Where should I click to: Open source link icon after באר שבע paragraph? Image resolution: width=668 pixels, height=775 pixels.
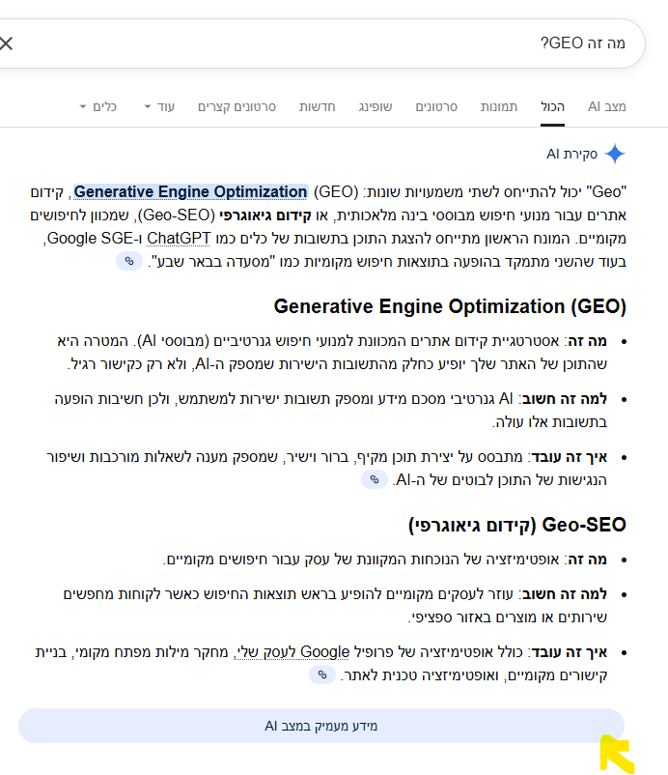(129, 261)
